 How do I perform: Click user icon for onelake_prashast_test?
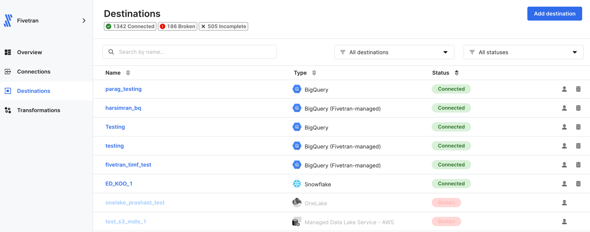[564, 203]
